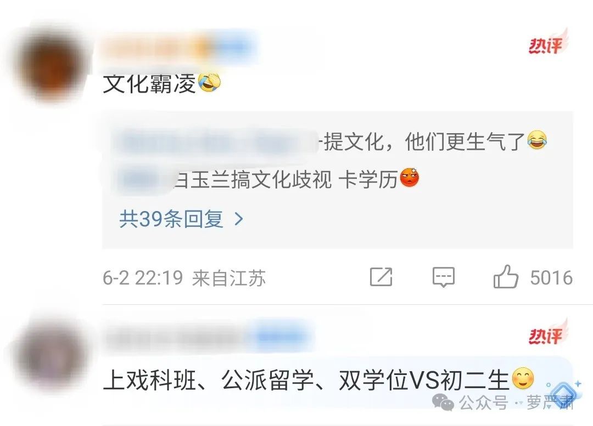The height and width of the screenshot is (426, 593).
Task: Tap the 5016 like count
Action: [x=551, y=277]
